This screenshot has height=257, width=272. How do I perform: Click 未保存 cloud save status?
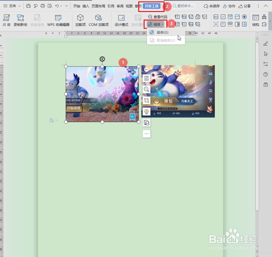point(212,6)
